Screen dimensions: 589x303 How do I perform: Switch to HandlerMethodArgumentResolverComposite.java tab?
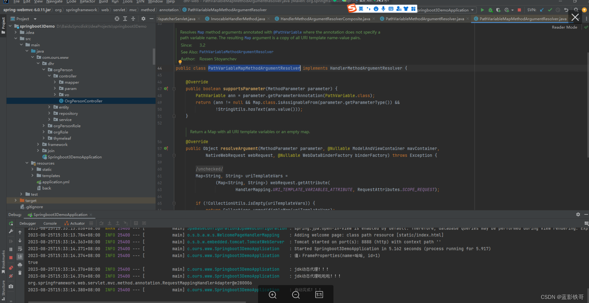pos(325,19)
